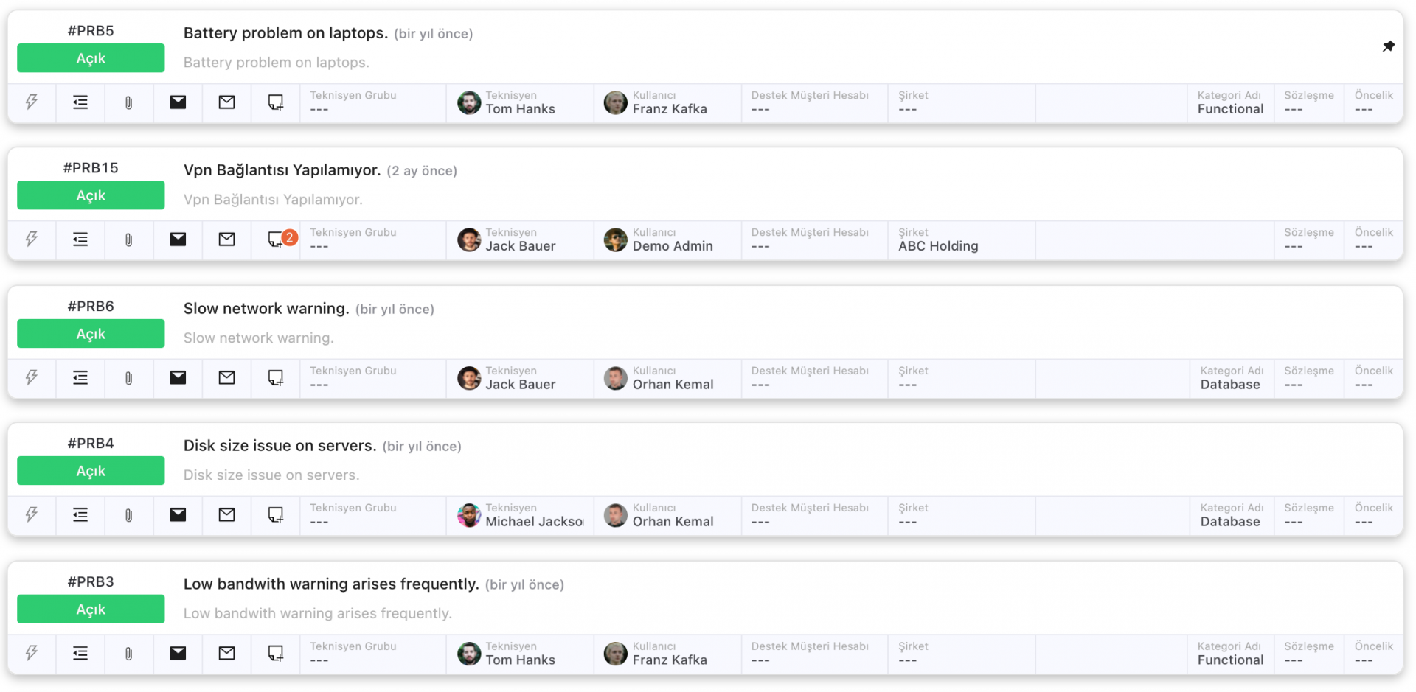Click the paperclip attachment icon on PRB4
This screenshot has width=1416, height=692.
(129, 515)
